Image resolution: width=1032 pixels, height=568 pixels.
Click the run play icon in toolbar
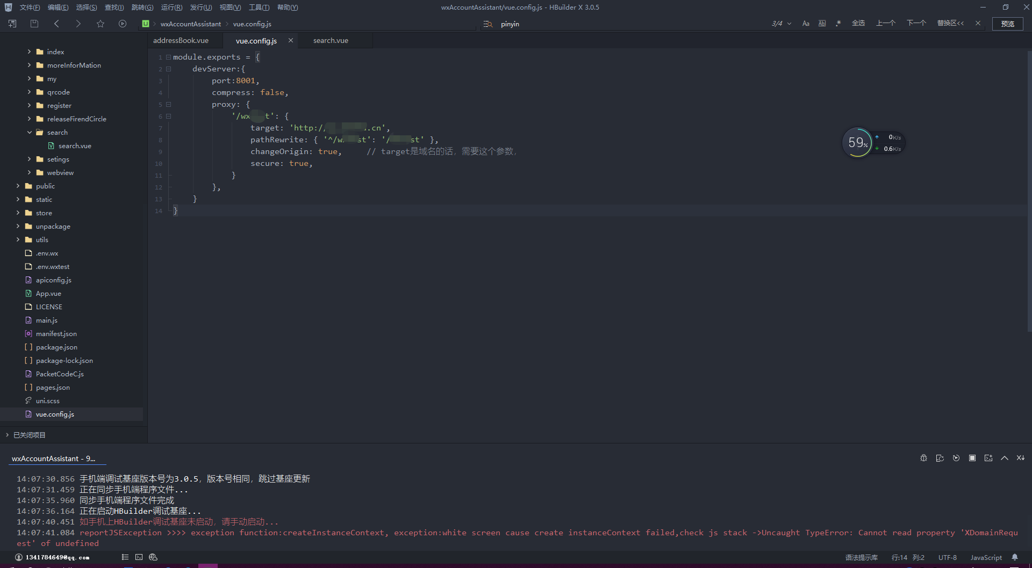click(x=123, y=24)
